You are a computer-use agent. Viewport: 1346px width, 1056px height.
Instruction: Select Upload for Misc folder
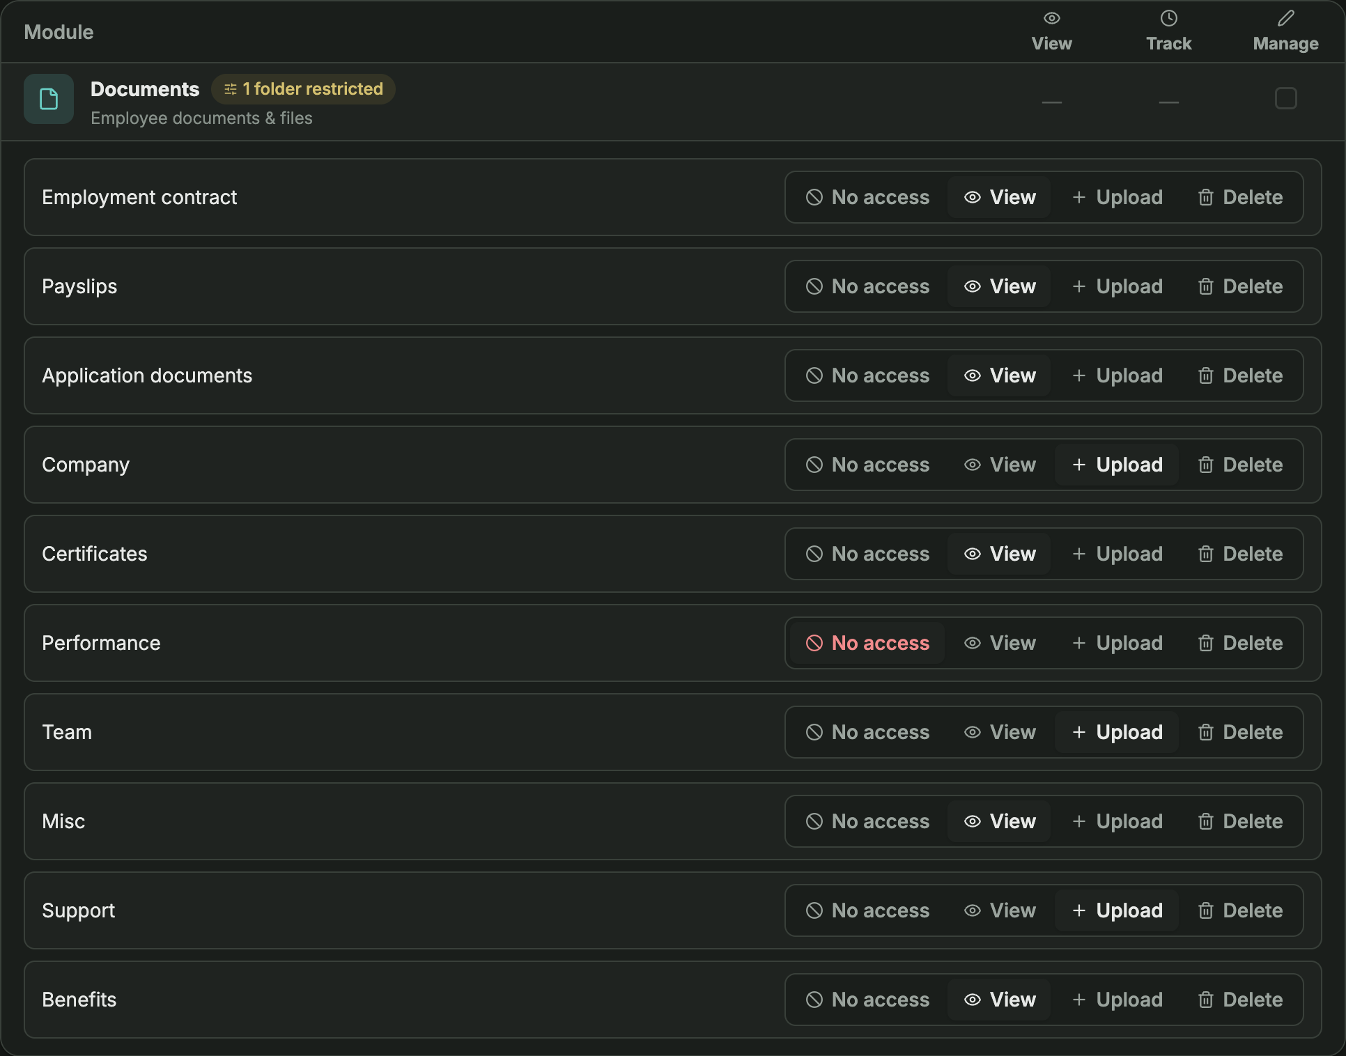coord(1117,821)
